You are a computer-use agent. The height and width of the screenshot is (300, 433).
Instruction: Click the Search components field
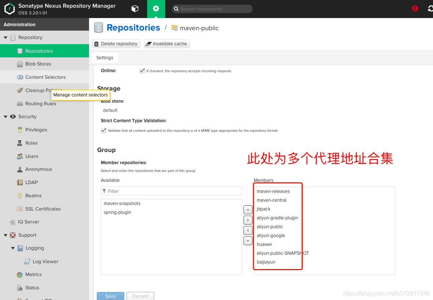212,9
